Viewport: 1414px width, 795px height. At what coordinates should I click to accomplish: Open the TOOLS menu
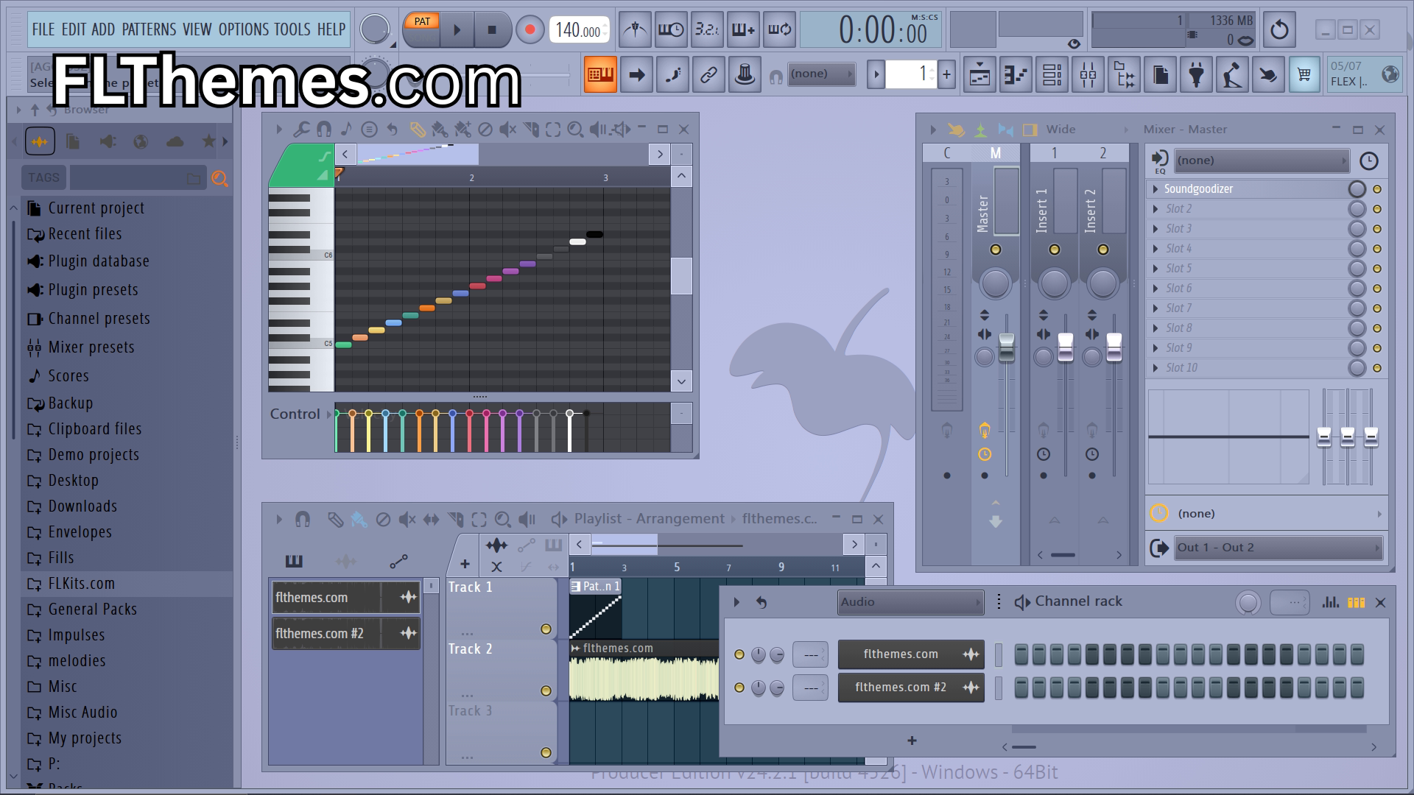click(292, 29)
